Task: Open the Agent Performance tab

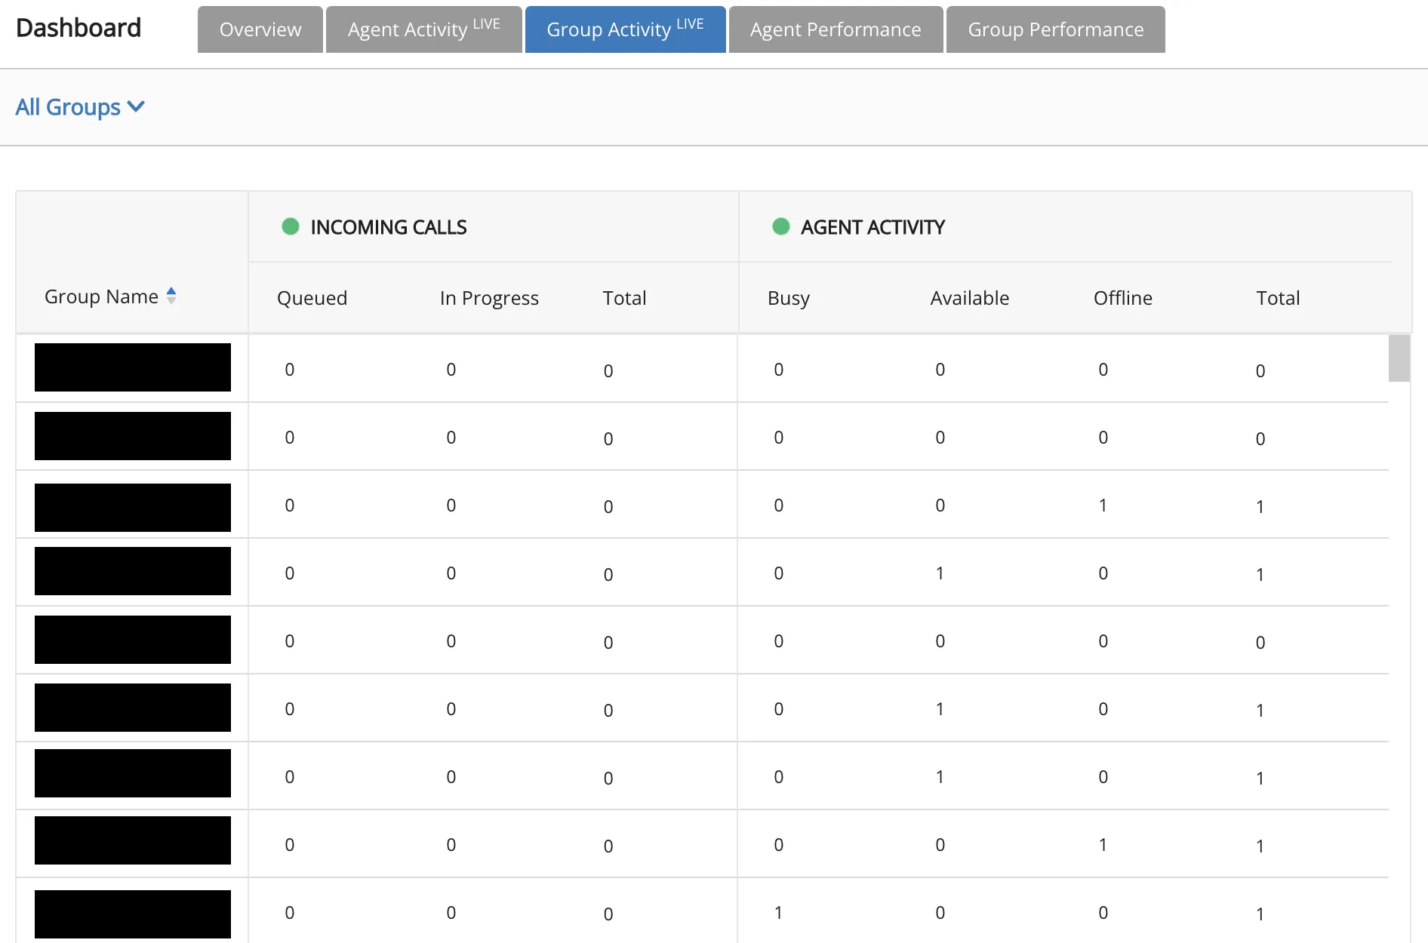Action: pos(836,29)
